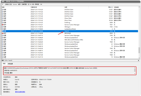Click the info icon on the IsolatedUserMode row

[x=3, y=29]
